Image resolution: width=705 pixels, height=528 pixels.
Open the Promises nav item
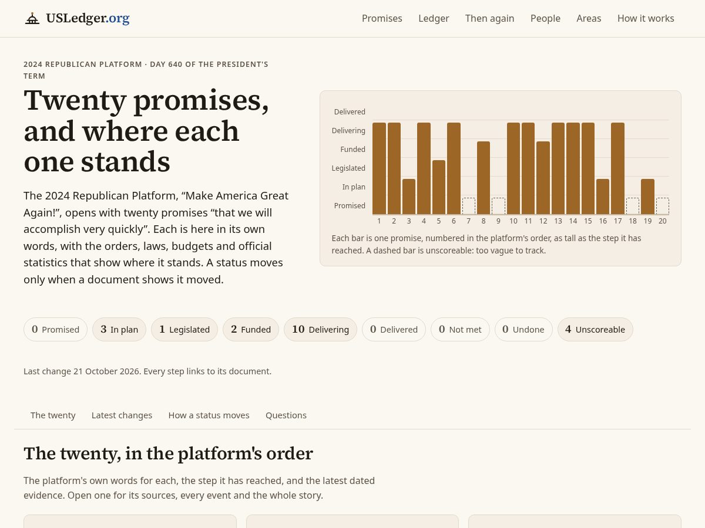point(382,18)
